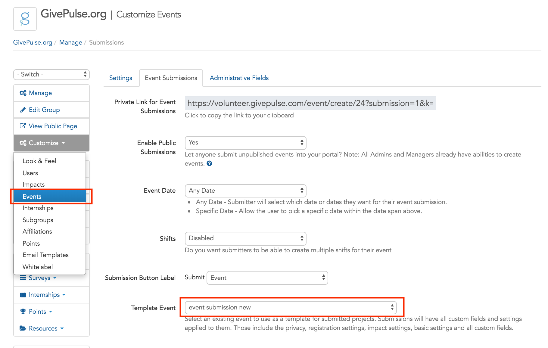Select Events in the Customize menu

point(50,197)
